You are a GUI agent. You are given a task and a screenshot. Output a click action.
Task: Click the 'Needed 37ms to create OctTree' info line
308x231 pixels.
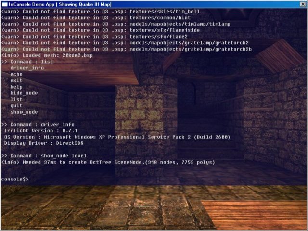[x=108, y=162]
